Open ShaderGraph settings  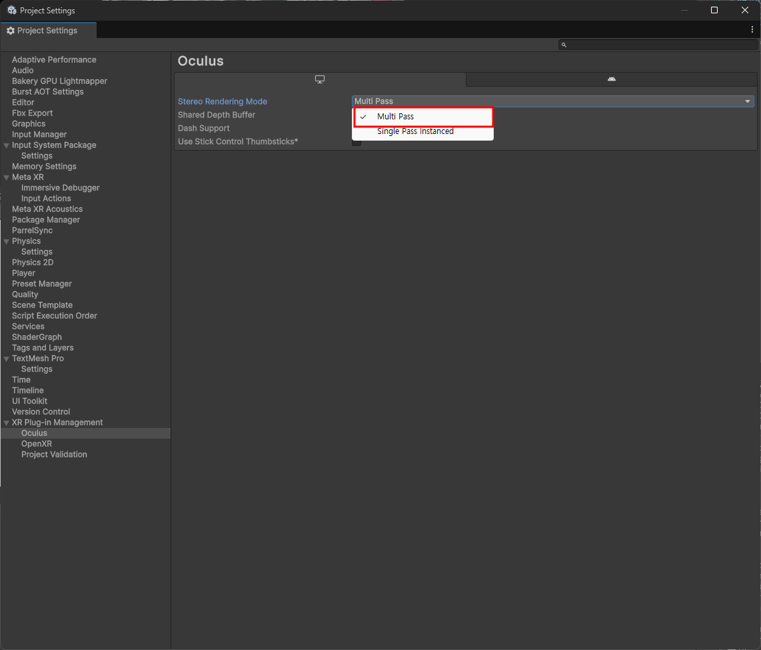(x=37, y=337)
